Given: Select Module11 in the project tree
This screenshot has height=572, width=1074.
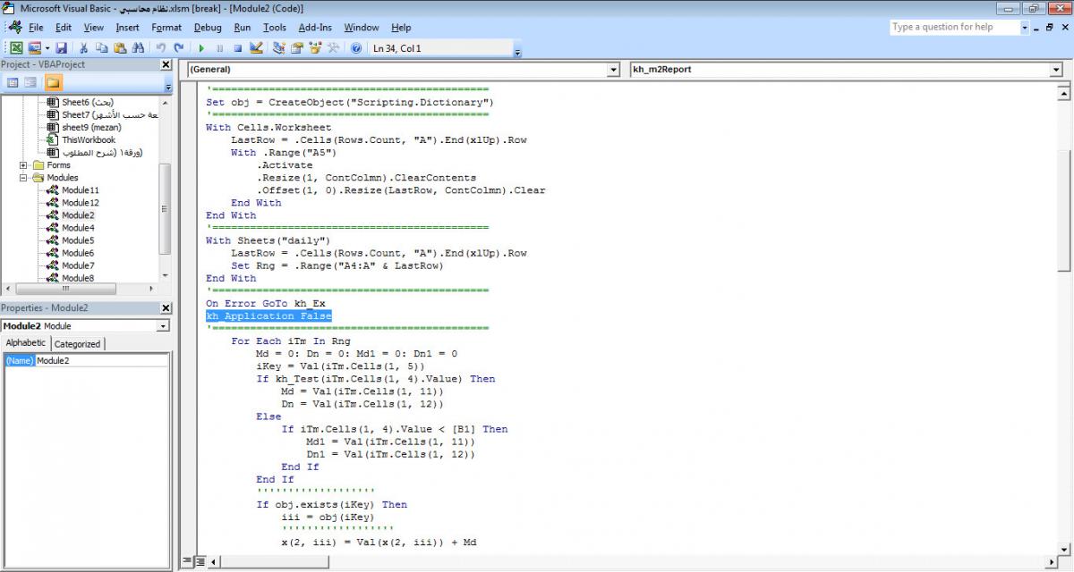Looking at the screenshot, I should point(81,190).
